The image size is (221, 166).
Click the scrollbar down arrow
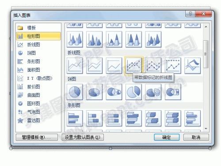point(206,129)
